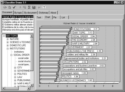Expand the POLITICS tree node
The height and width of the screenshot is (92, 125).
(15, 74)
